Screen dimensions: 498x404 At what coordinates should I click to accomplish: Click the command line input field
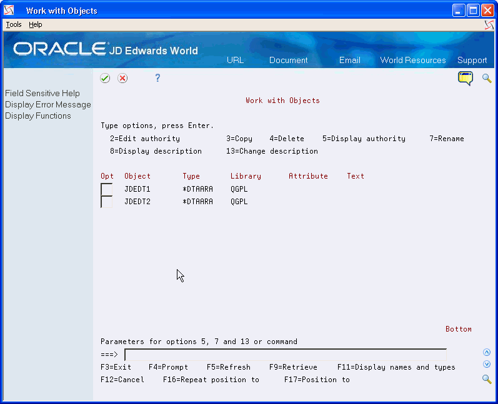point(285,355)
